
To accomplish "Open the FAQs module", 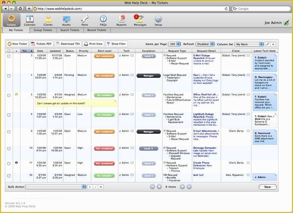I will point(103,21).
